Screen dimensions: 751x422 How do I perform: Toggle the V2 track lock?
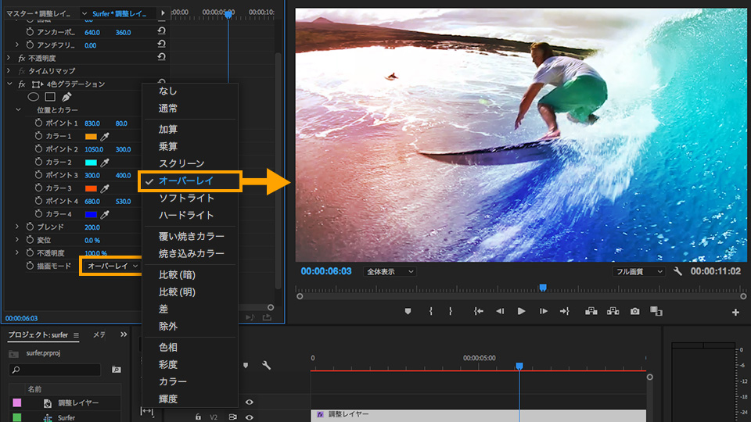198,417
